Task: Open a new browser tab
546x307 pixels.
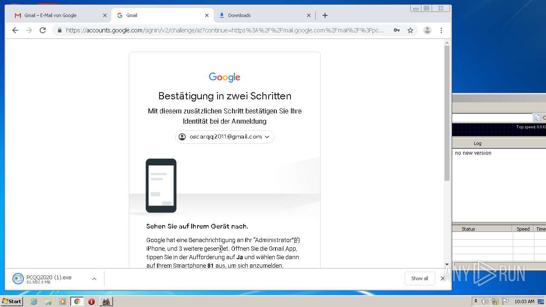Action: click(325, 15)
